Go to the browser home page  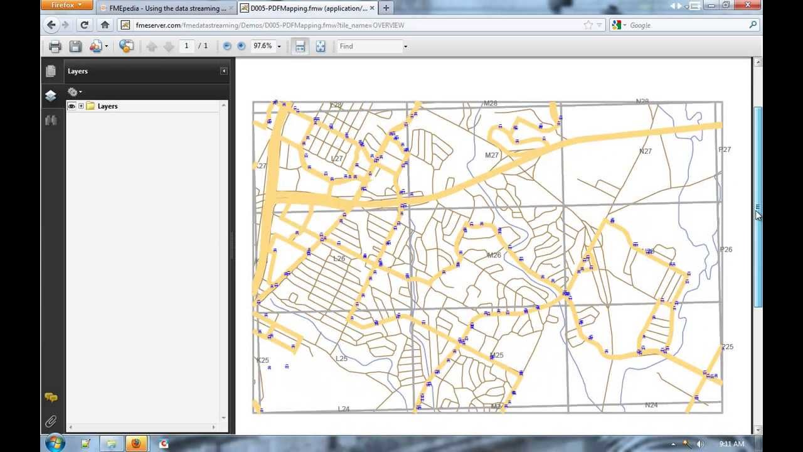point(105,25)
